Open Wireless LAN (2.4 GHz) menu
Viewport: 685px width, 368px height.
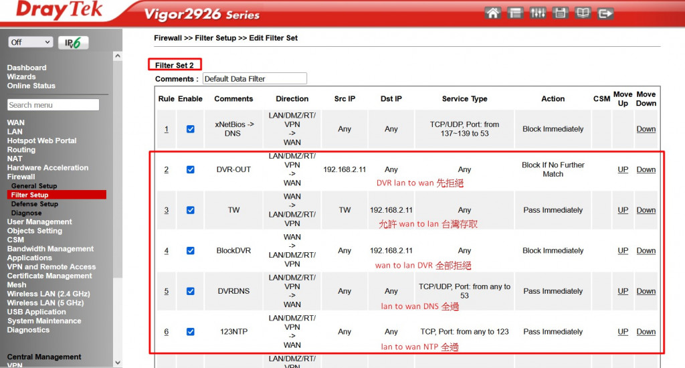click(x=48, y=294)
